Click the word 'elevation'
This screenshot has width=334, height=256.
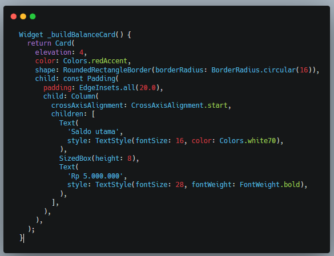tap(53, 52)
